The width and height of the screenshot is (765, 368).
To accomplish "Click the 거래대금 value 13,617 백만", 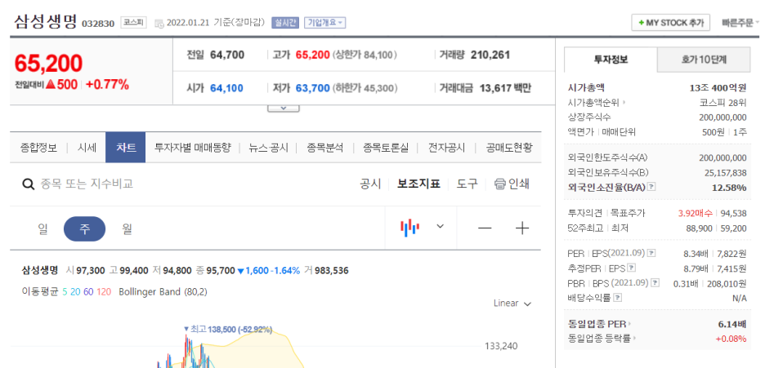I will tap(505, 88).
